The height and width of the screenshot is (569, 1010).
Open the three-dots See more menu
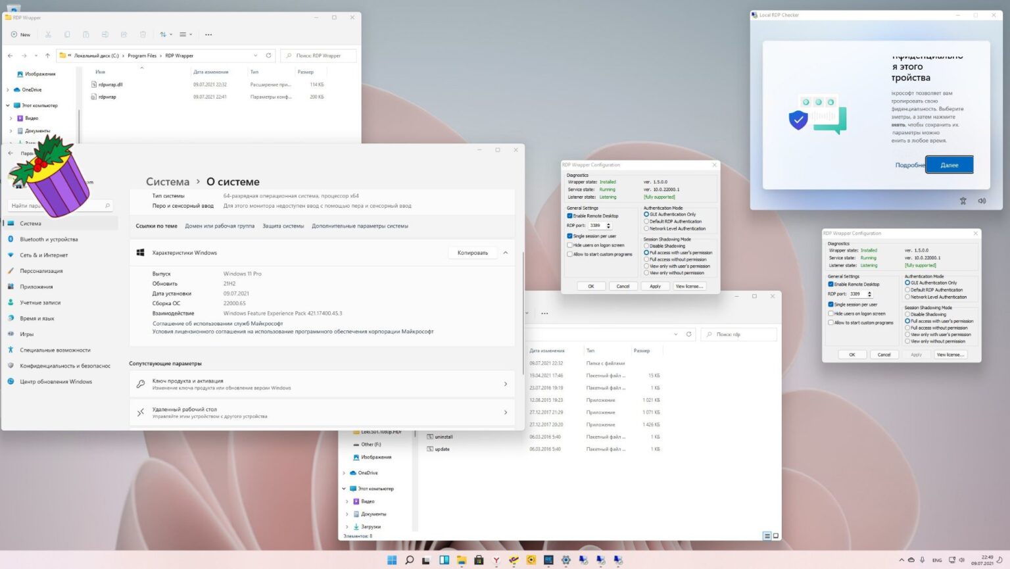tap(208, 35)
